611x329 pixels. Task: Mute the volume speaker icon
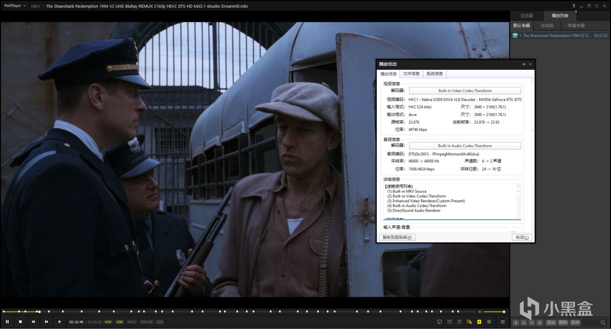click(480, 312)
